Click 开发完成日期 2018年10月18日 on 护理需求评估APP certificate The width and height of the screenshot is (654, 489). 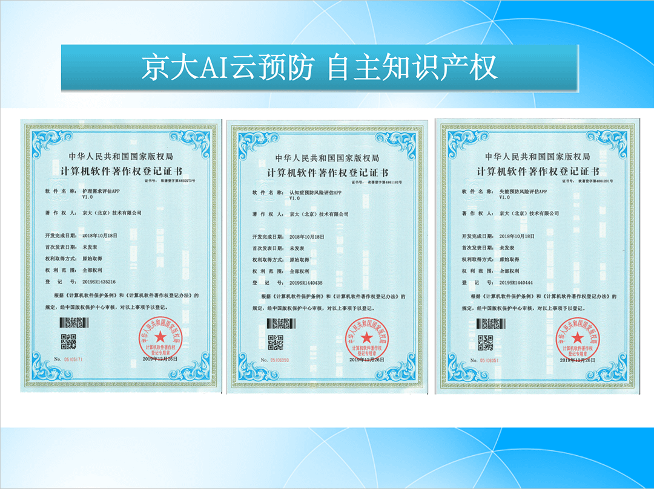(x=81, y=236)
